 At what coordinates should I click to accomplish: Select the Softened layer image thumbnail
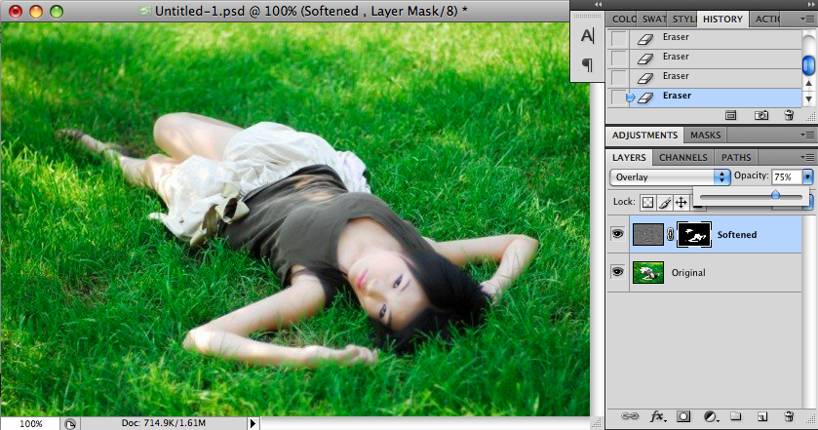pos(648,234)
